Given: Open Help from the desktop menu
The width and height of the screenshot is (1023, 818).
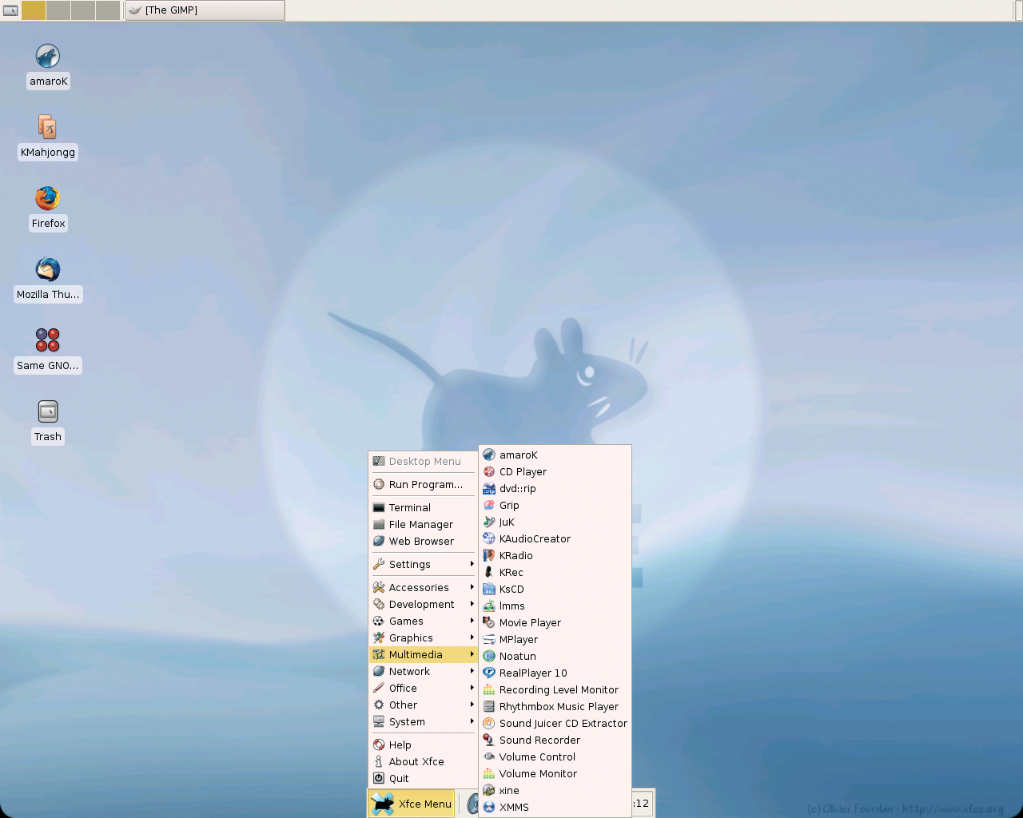Looking at the screenshot, I should coord(423,745).
